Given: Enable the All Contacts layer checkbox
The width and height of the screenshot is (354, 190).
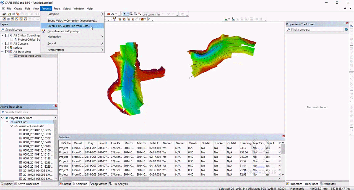Looking at the screenshot, I should click(x=7, y=44).
